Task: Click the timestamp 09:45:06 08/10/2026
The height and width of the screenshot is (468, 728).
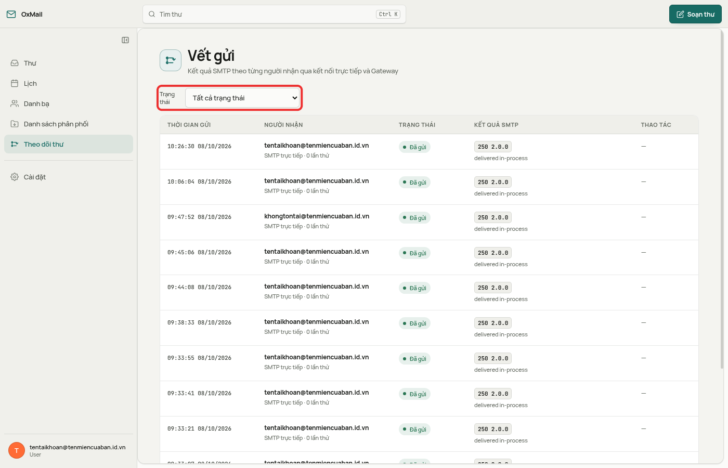Action: click(x=199, y=253)
